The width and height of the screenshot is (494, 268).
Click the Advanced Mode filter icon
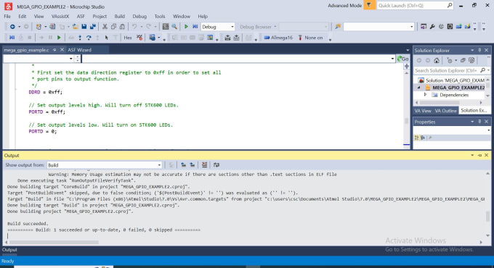click(369, 5)
